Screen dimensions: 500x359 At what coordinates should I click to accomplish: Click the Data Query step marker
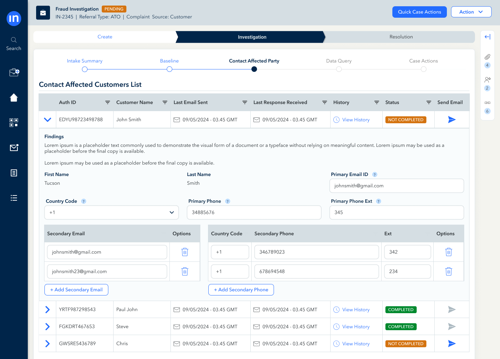339,69
